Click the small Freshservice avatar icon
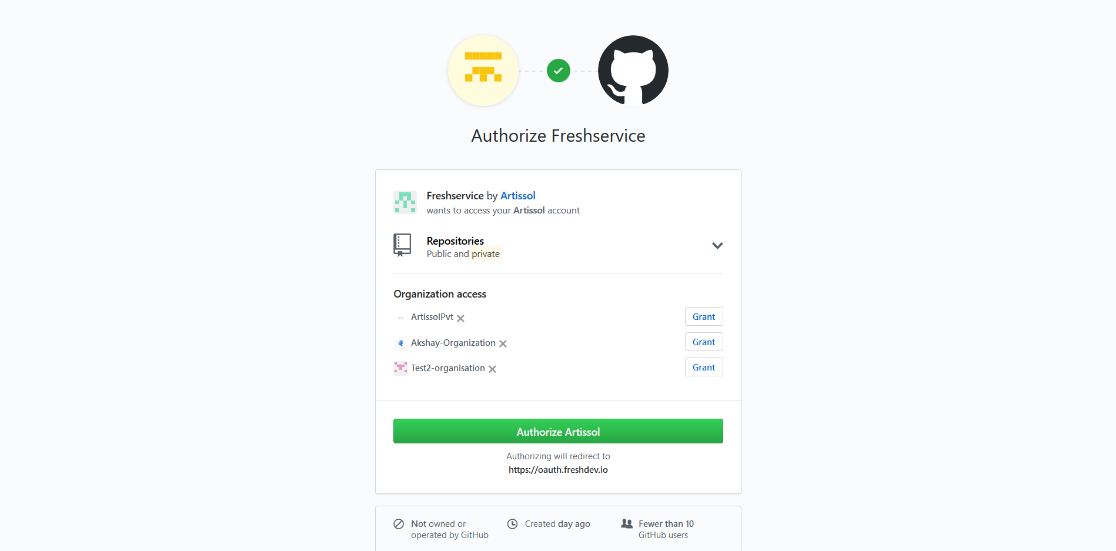Image resolution: width=1116 pixels, height=551 pixels. click(x=405, y=202)
